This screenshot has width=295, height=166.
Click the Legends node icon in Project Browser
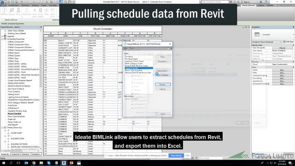(x=5, y=36)
